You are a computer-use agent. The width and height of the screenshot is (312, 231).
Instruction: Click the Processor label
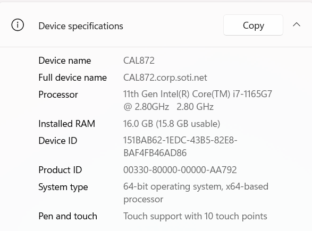(58, 95)
